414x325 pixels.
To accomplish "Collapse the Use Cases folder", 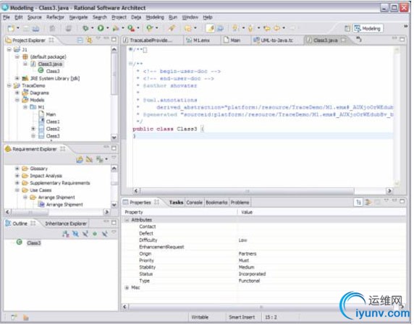I will click(17, 190).
